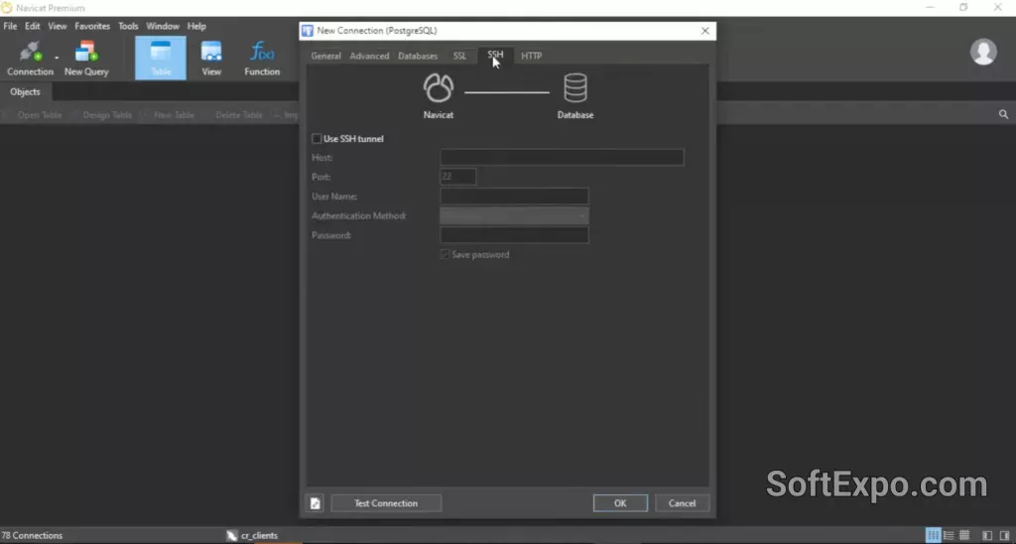Viewport: 1016px width, 544px height.
Task: Open the View menu
Action: tap(57, 26)
